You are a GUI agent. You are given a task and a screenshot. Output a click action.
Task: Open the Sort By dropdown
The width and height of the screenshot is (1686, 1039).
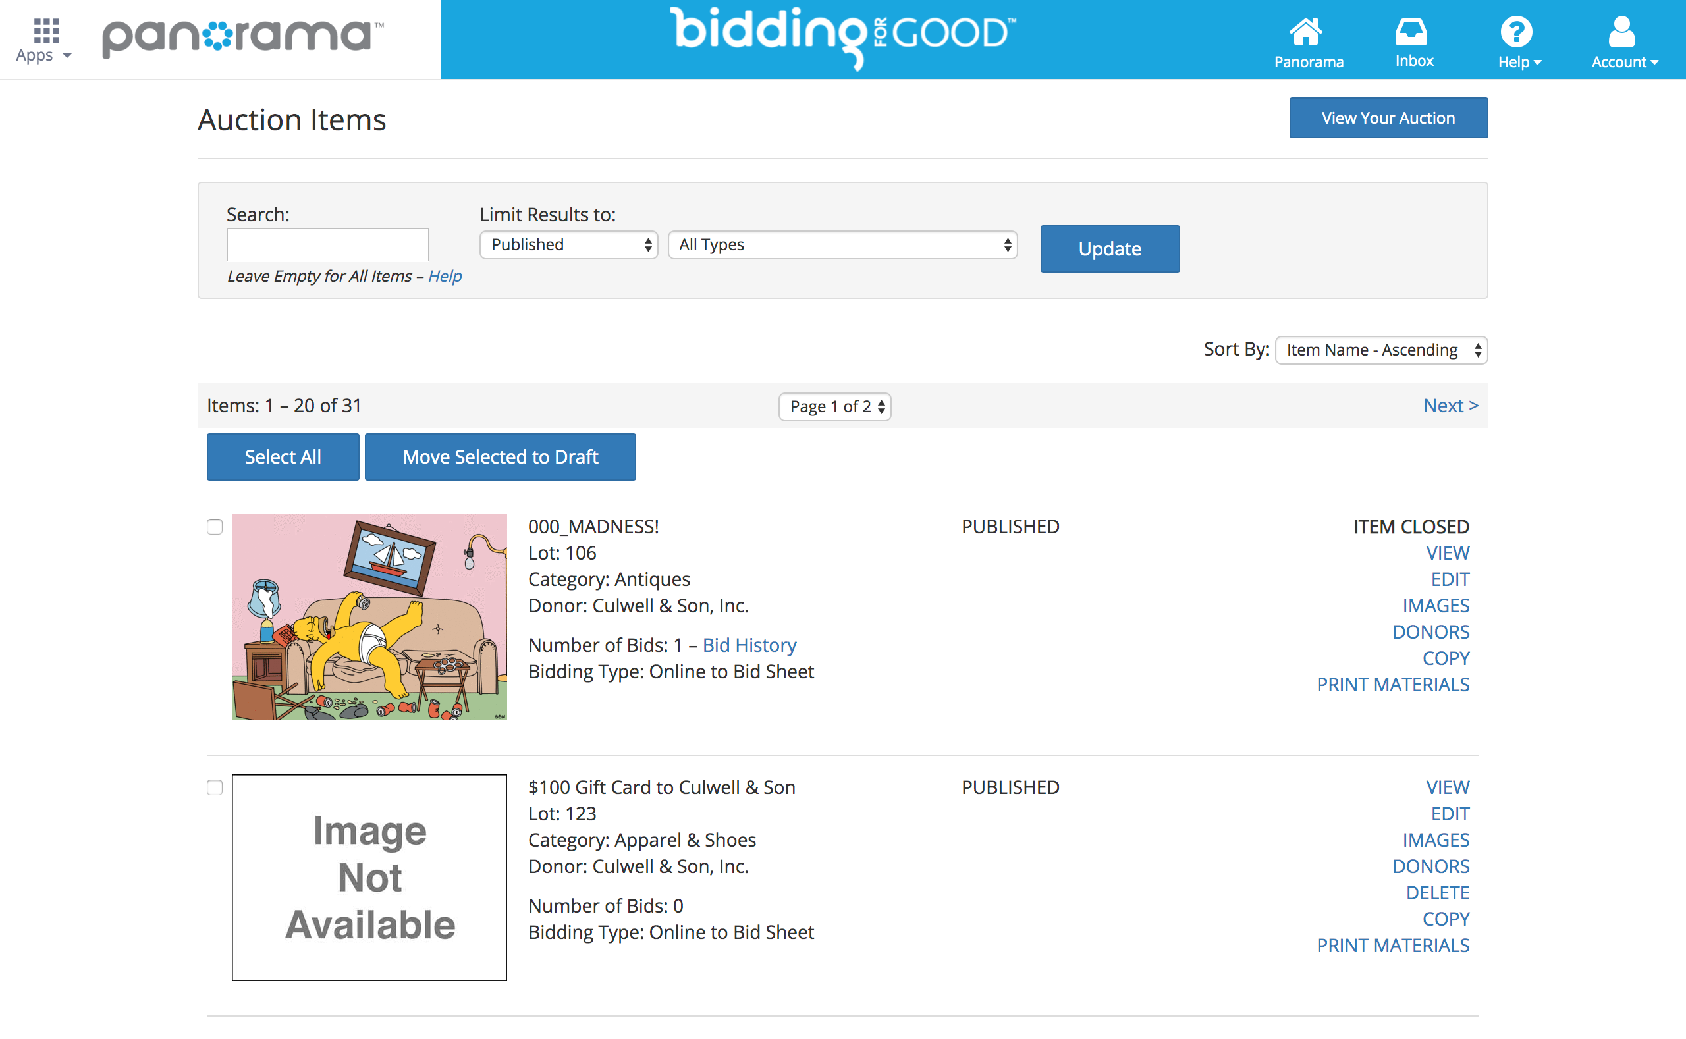tap(1381, 350)
